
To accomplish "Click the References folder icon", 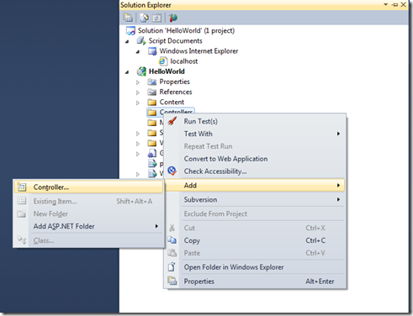I will (x=152, y=92).
